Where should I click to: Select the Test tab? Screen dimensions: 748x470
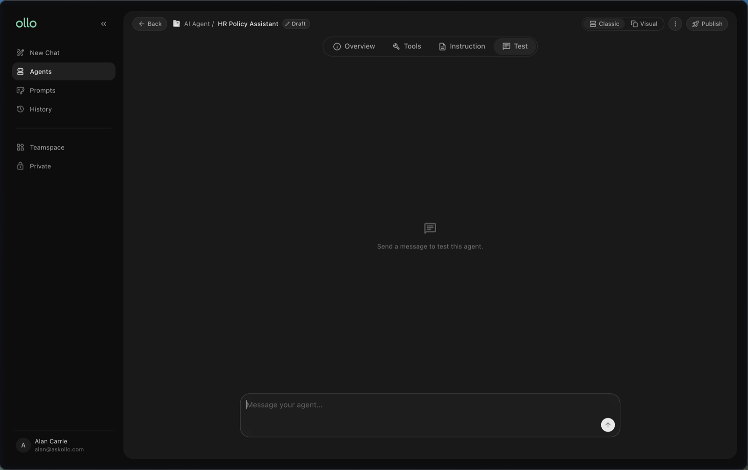[515, 46]
